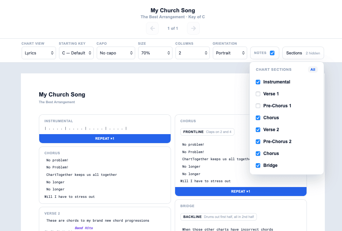Screen dimensions: 342x231
Task: Go to the next chart page arrow
Action: pyautogui.click(x=193, y=28)
